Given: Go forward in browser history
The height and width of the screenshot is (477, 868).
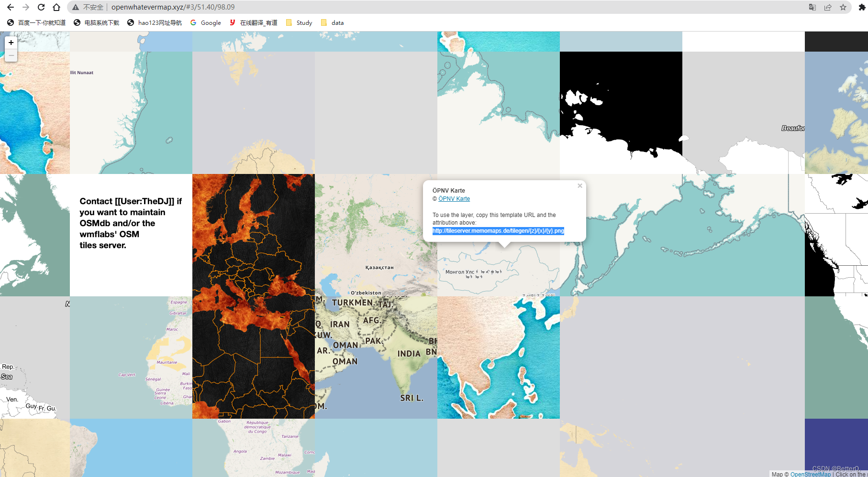Looking at the screenshot, I should 26,7.
